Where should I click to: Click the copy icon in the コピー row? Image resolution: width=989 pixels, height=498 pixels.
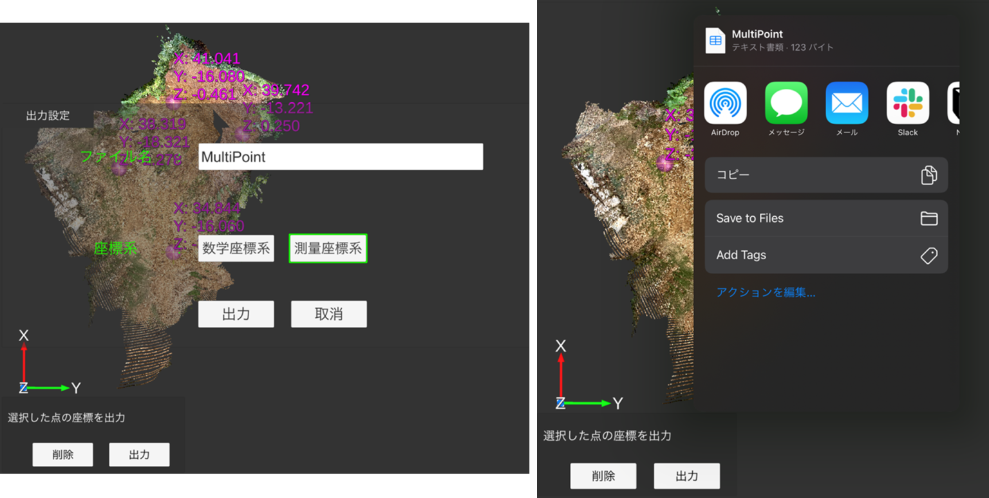(928, 175)
